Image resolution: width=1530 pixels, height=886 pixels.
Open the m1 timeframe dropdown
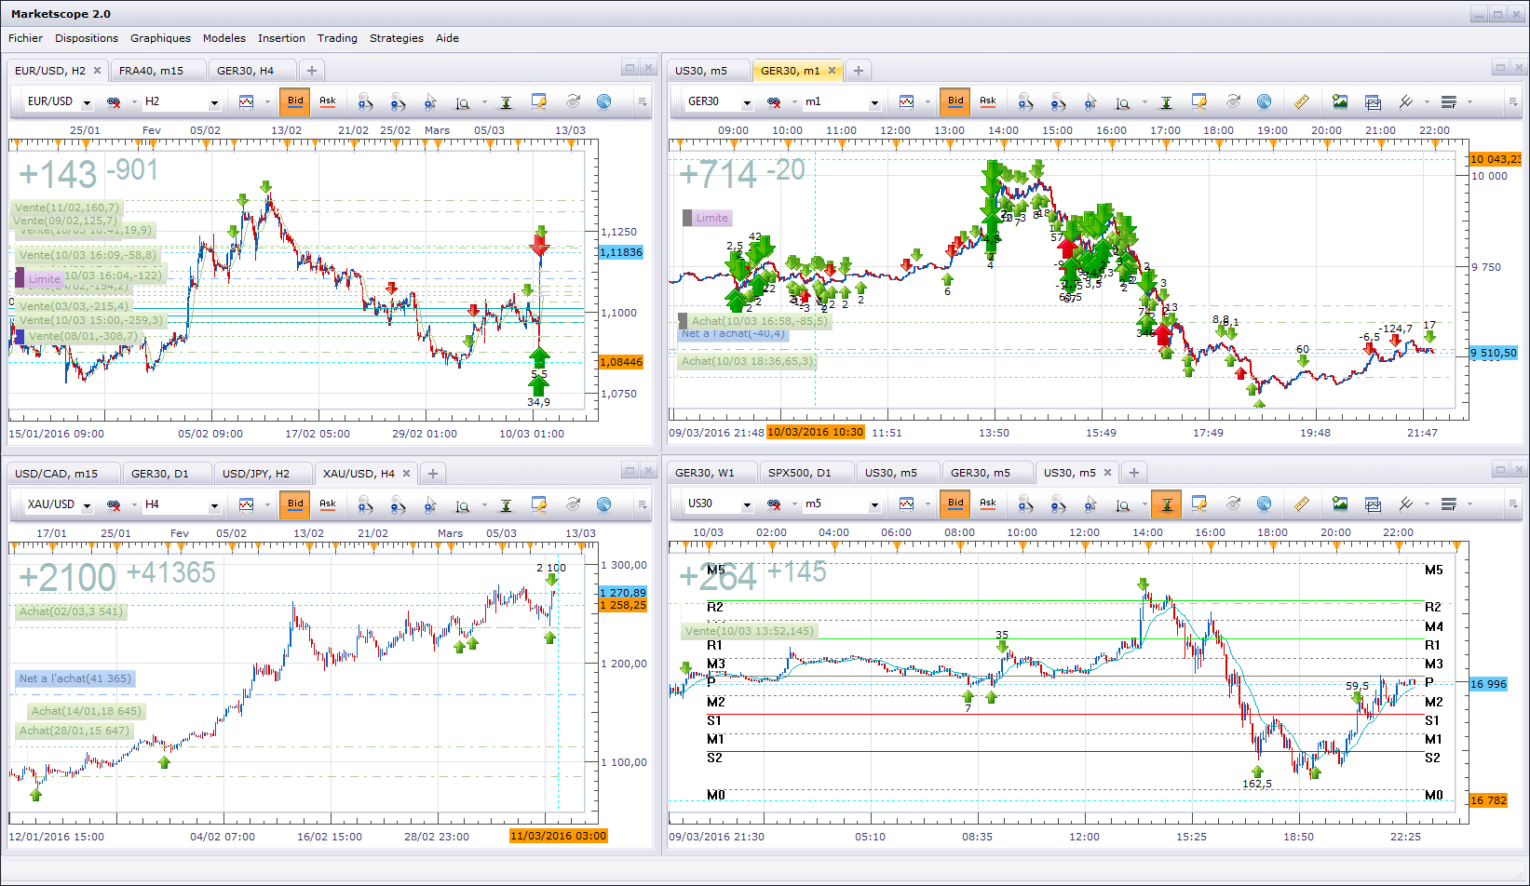(873, 102)
